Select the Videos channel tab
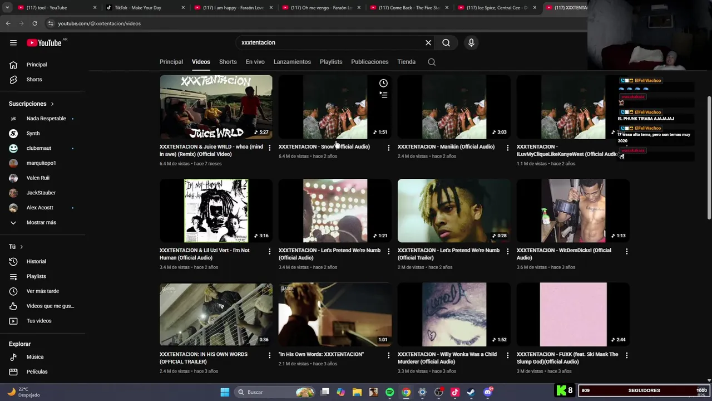The image size is (712, 401). (201, 62)
